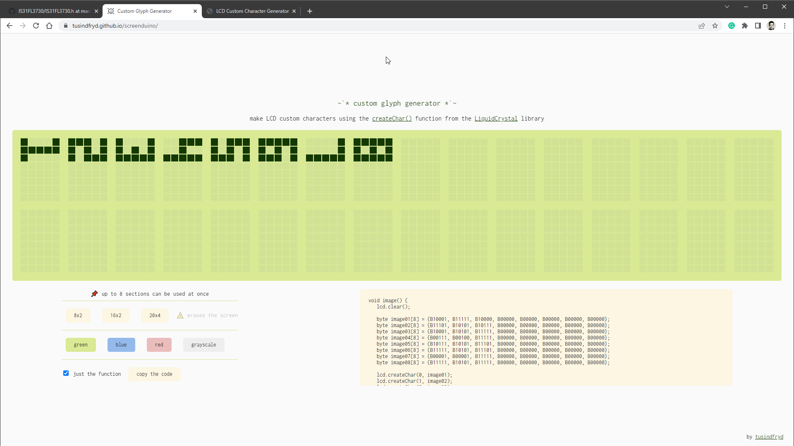794x446 pixels.
Task: Switch to the IS31FL3730.h tab
Action: (50, 11)
